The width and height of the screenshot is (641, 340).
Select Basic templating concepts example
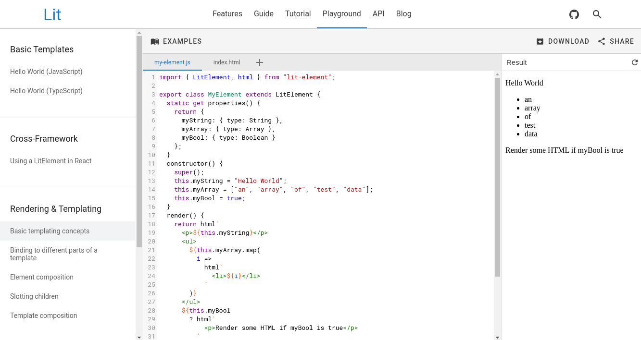click(x=68, y=231)
